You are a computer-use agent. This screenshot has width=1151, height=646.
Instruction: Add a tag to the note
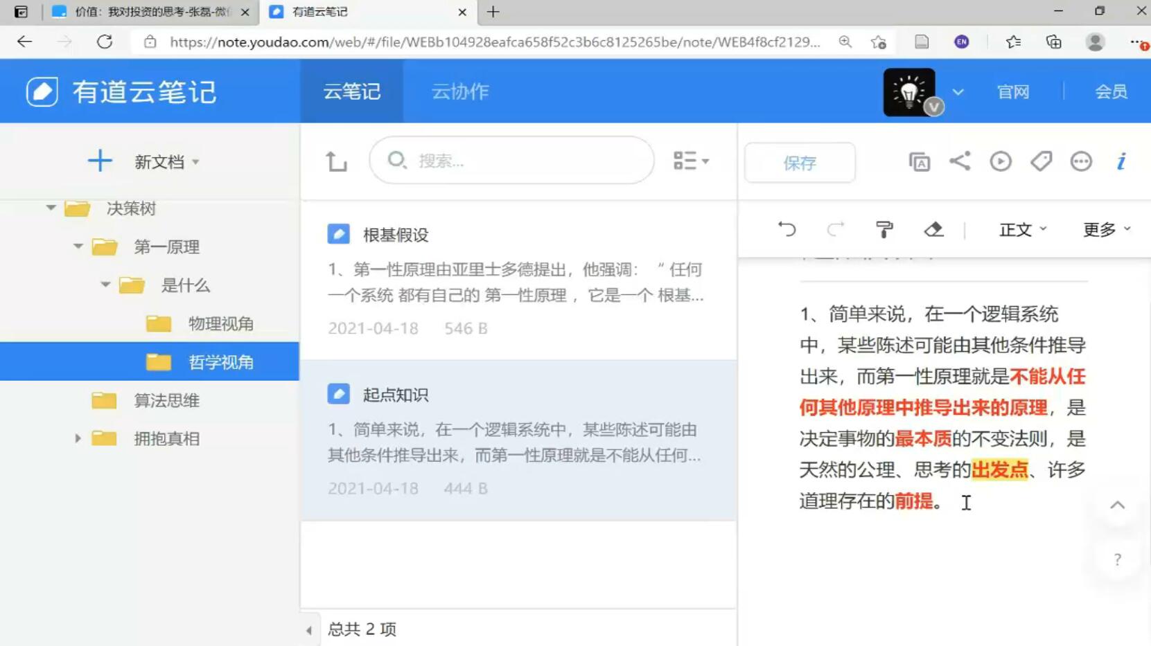[1040, 161]
